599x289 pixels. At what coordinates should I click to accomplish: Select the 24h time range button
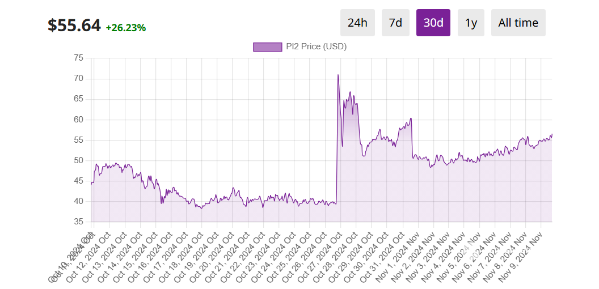[357, 23]
